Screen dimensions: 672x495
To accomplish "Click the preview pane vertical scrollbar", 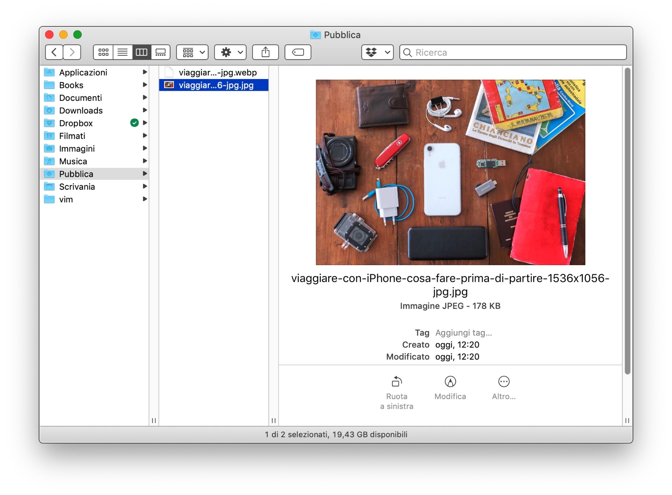I will [627, 221].
